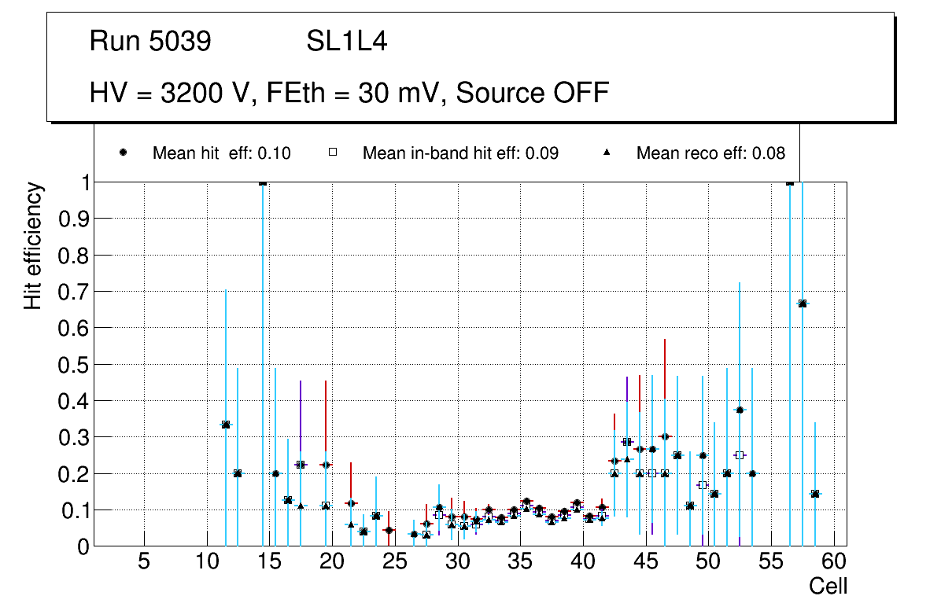Select the 'Mean in-band hit eff: 0.09' legend entry
The image size is (941, 607).
(460, 153)
